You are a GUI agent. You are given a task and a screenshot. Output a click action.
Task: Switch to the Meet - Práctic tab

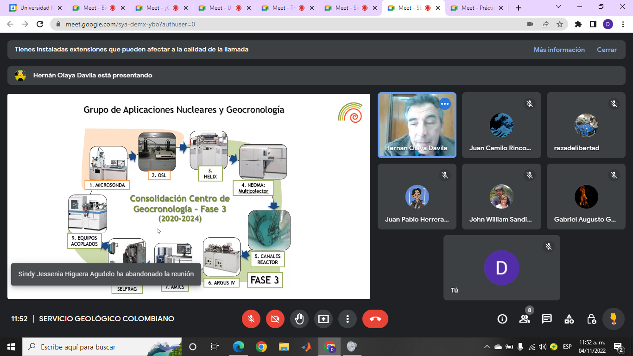tap(477, 8)
